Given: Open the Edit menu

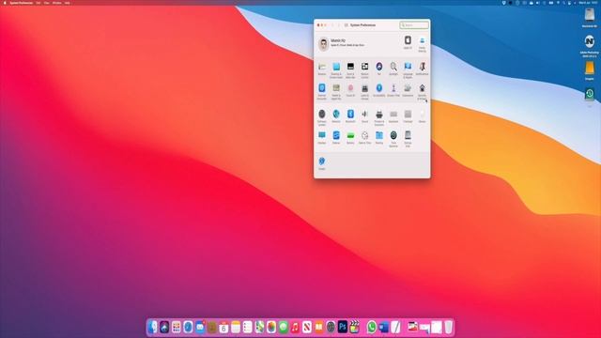Looking at the screenshot, I should tap(39, 3).
